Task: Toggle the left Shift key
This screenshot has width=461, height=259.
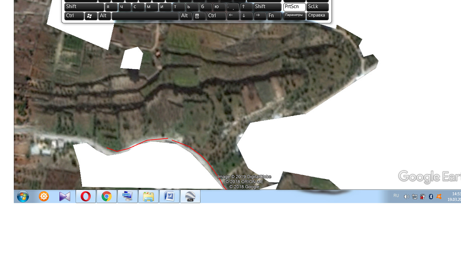Action: click(84, 7)
